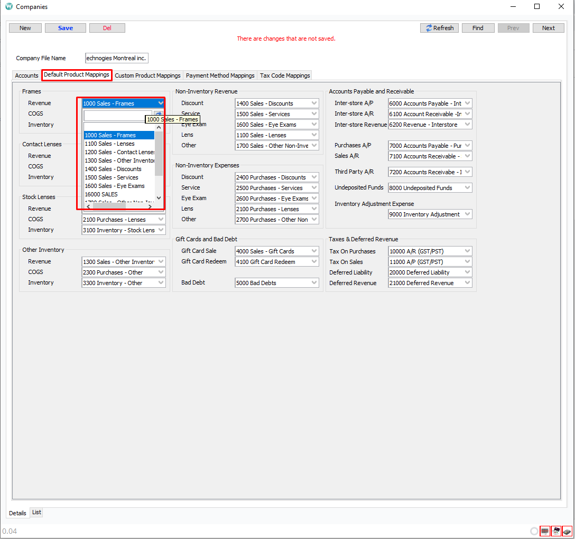Switch to the List tab at bottom
The image size is (575, 539).
(36, 512)
